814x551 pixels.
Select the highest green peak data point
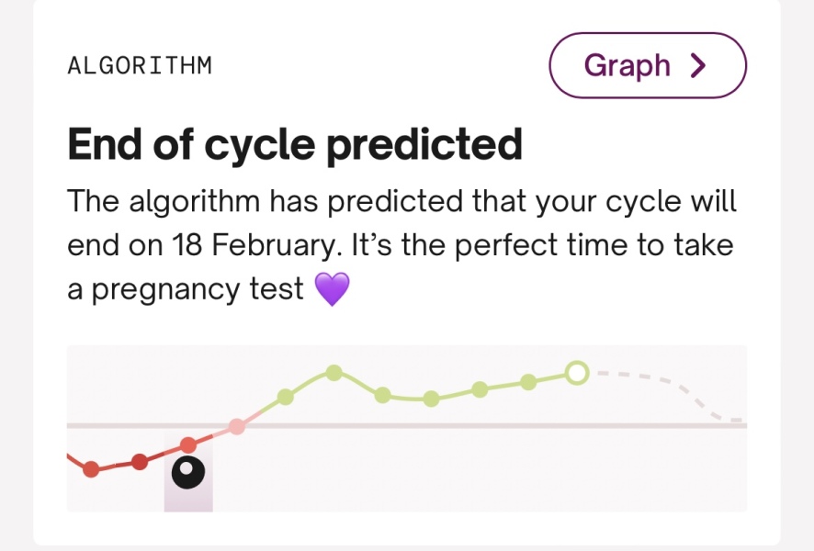click(x=334, y=372)
